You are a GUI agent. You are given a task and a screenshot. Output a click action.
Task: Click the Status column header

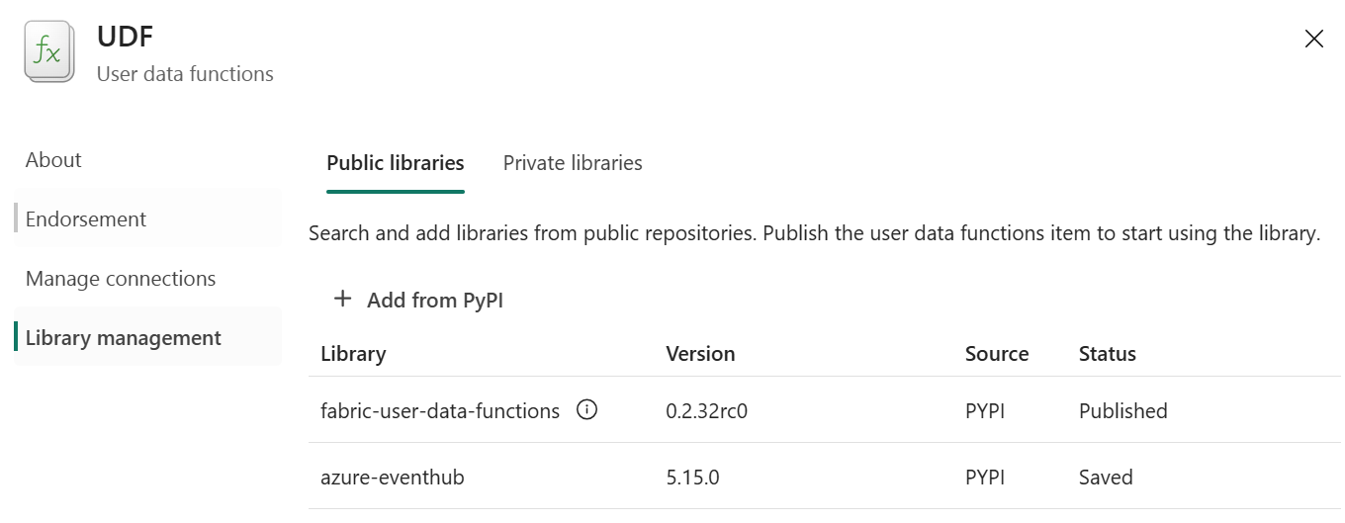click(x=1108, y=354)
